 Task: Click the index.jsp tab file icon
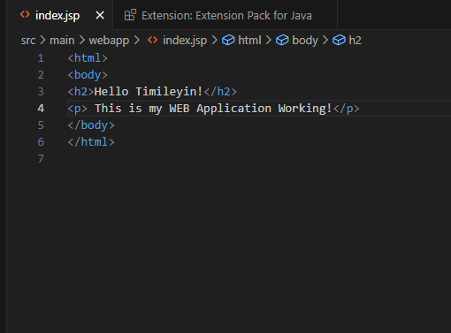click(25, 15)
